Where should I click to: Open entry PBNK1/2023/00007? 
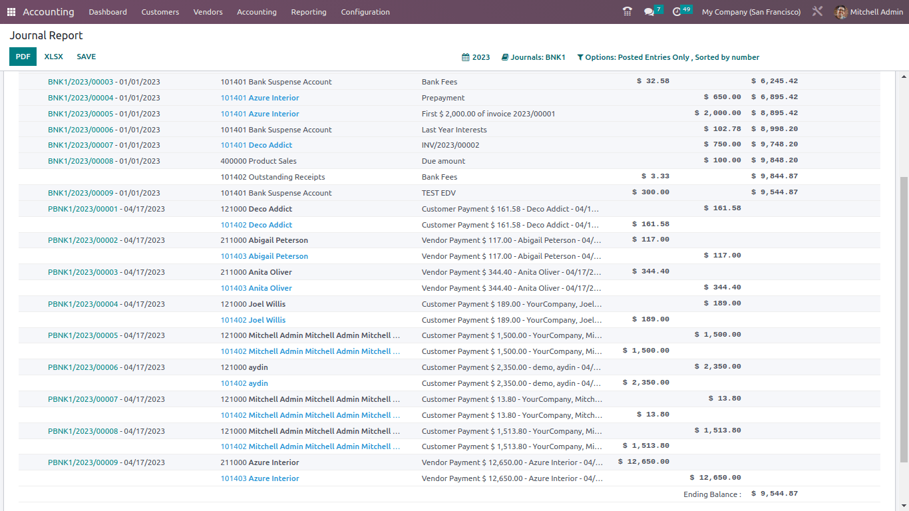tap(83, 399)
